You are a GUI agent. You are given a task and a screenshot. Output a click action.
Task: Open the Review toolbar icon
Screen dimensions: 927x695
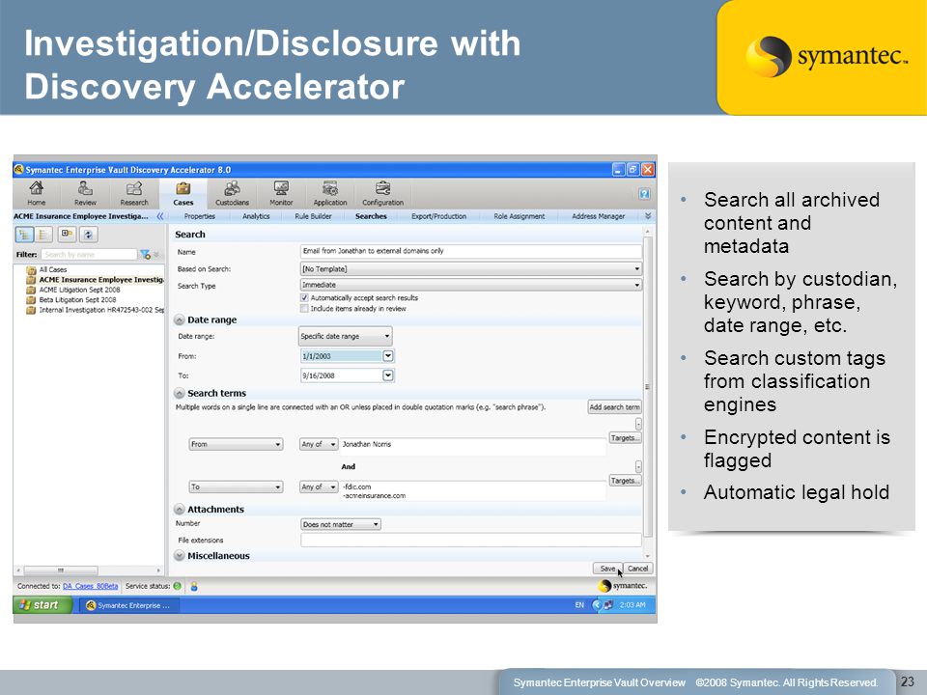(85, 193)
